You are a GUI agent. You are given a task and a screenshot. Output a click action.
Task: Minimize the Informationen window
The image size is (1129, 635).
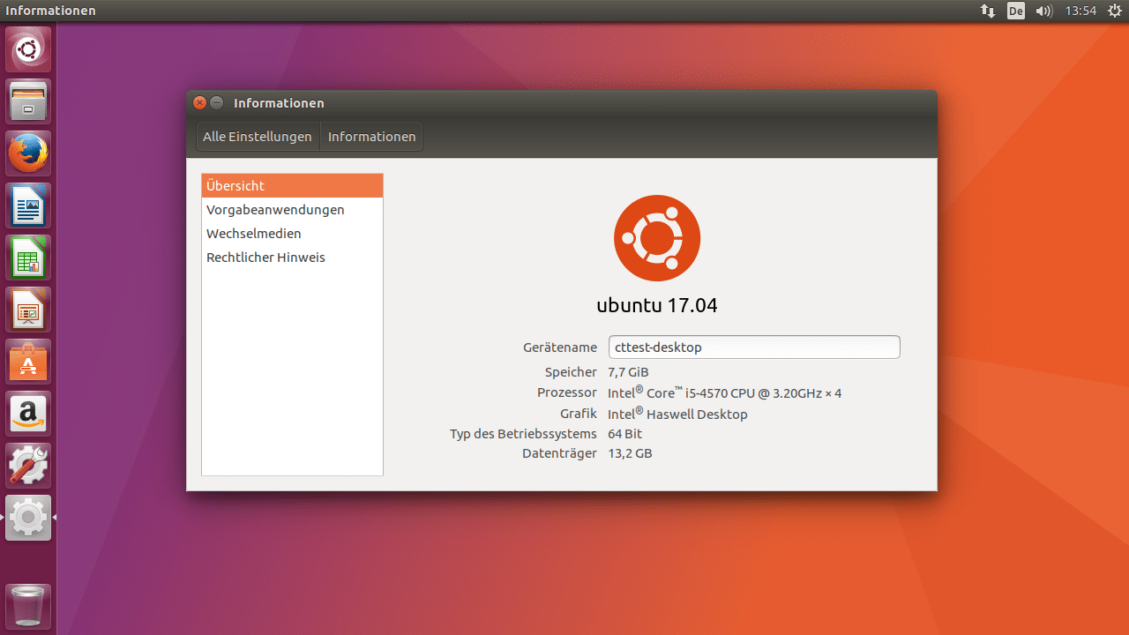pos(216,102)
